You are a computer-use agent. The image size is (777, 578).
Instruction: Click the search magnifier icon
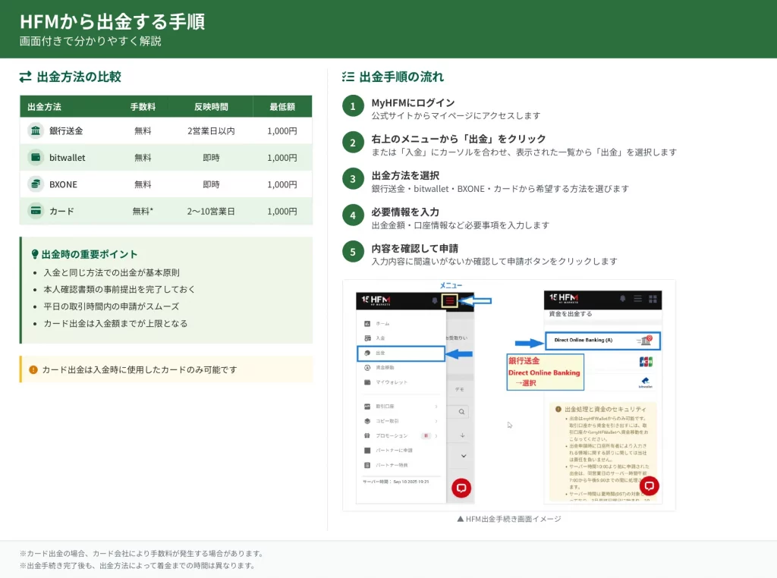coord(462,412)
